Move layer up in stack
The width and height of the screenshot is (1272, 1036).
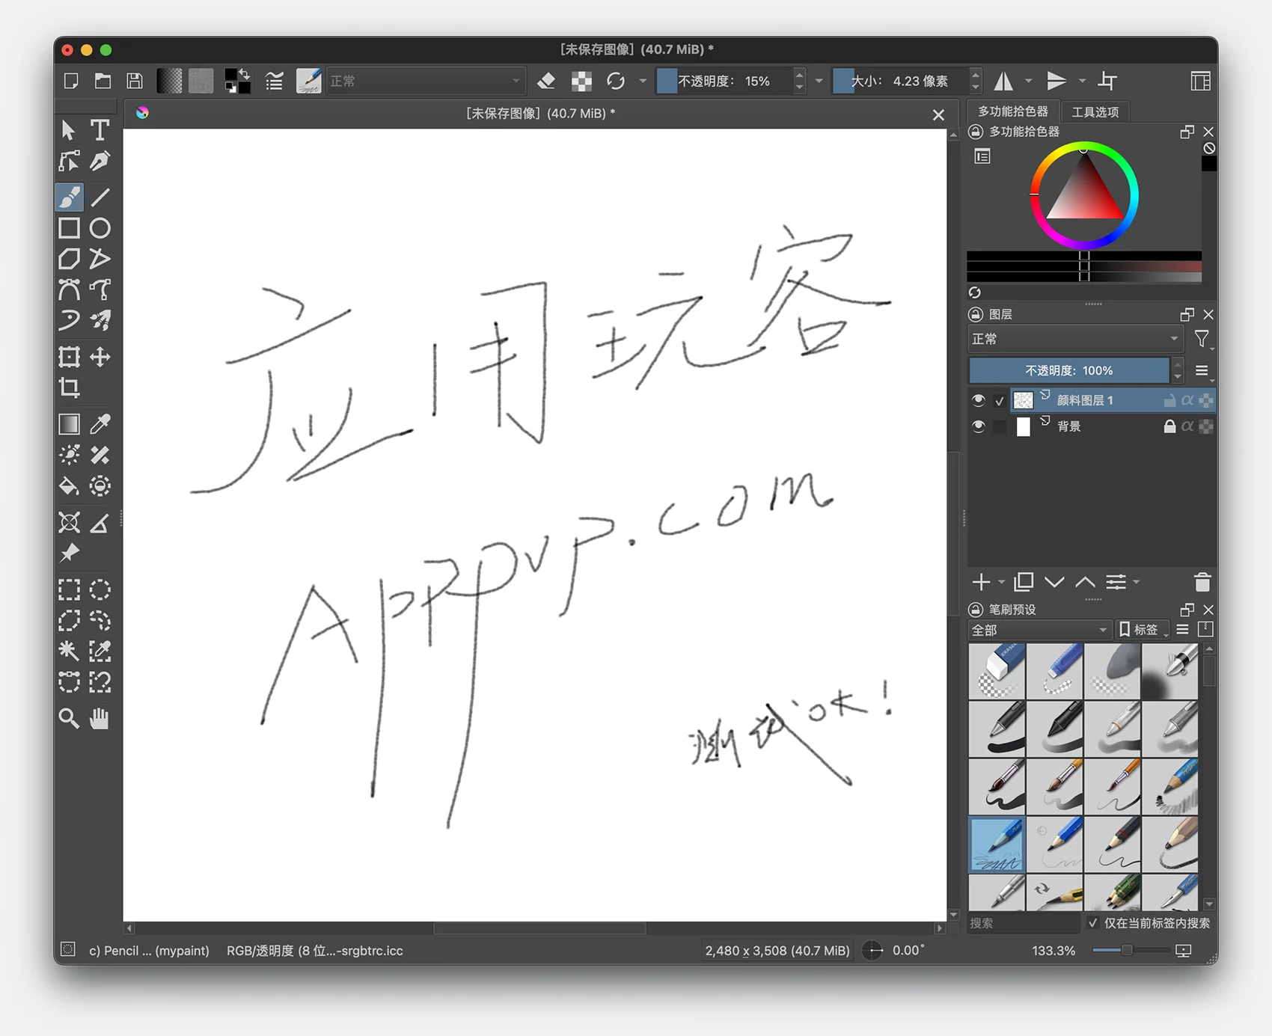click(1085, 582)
